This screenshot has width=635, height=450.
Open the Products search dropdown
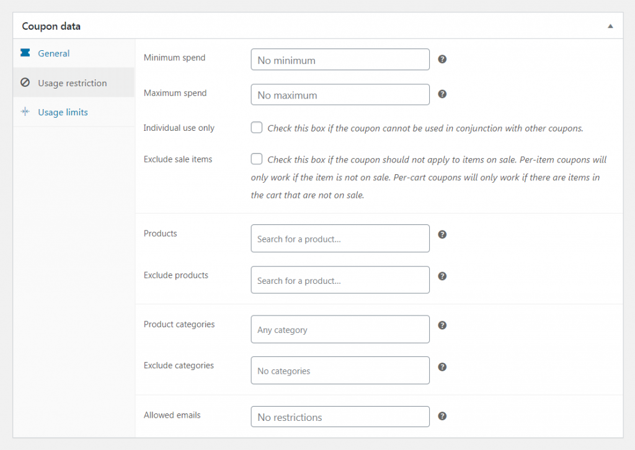[340, 239]
